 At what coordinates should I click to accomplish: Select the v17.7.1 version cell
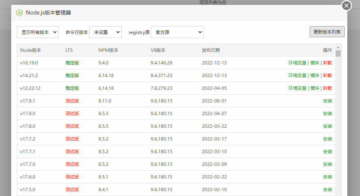coord(28,151)
